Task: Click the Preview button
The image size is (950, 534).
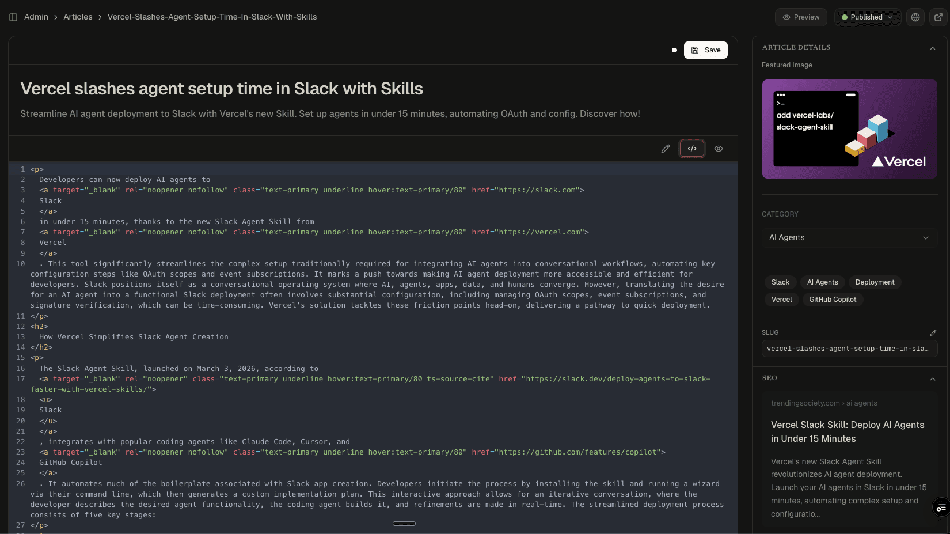Action: coord(801,17)
